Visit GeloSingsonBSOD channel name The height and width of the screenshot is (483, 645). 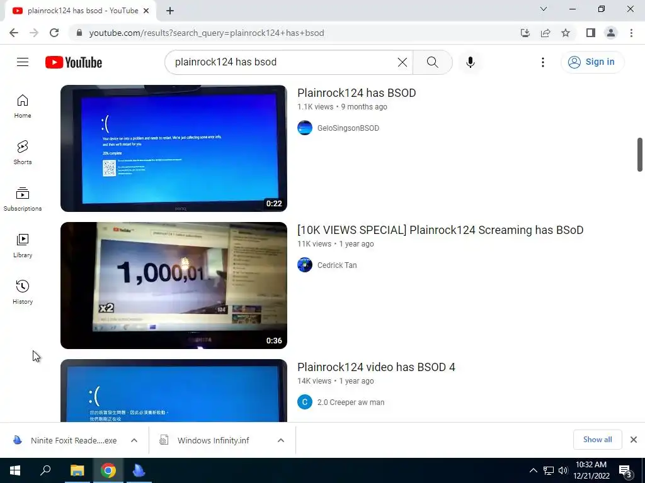tap(348, 128)
